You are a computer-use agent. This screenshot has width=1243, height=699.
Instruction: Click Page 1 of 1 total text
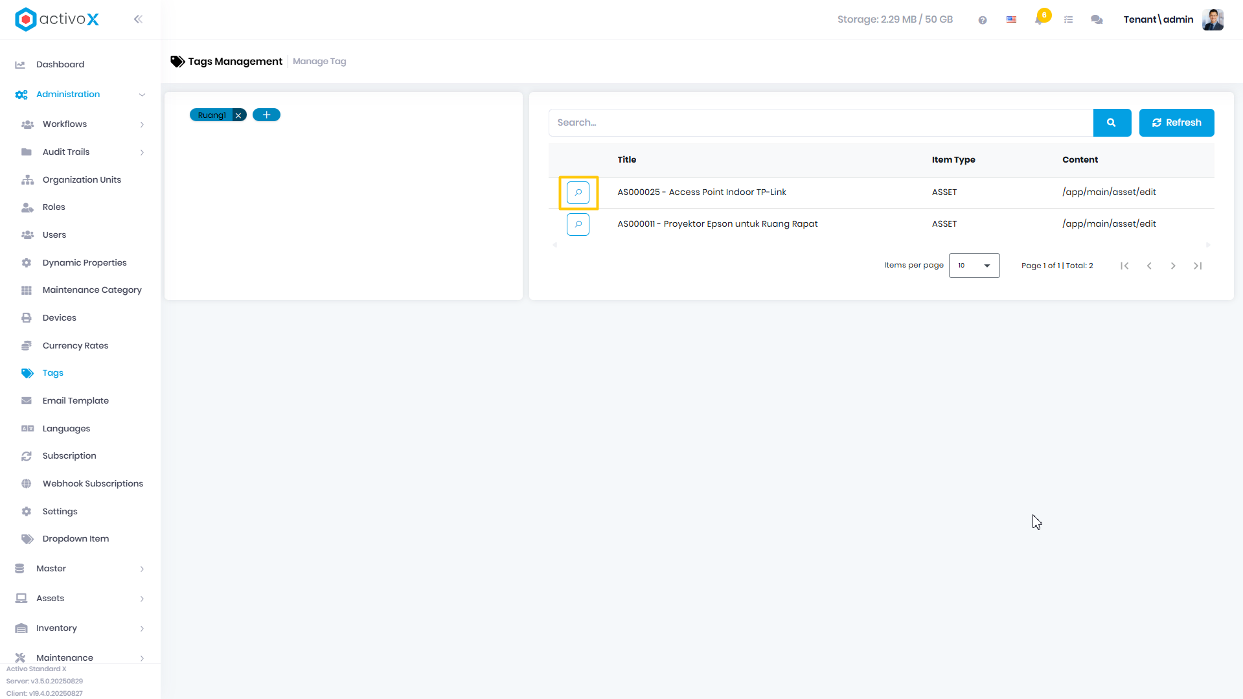click(x=1057, y=266)
